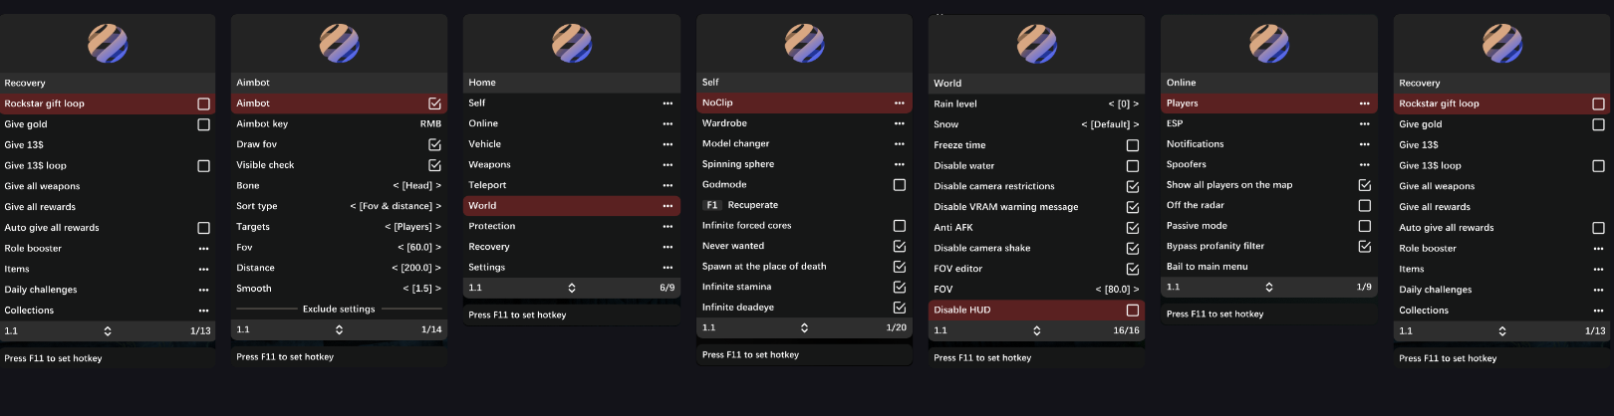Click the ellipsis icon for Model changer
1614x416 pixels.
pos(899,143)
